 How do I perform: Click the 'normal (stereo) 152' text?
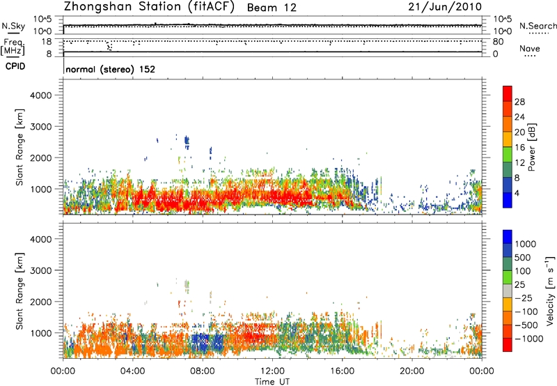coord(111,69)
